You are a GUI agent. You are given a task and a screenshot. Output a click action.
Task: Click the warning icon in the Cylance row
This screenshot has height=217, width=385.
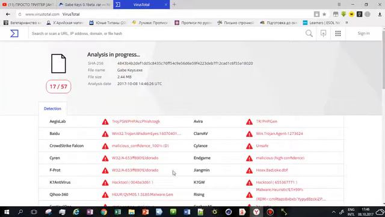[x=249, y=146]
